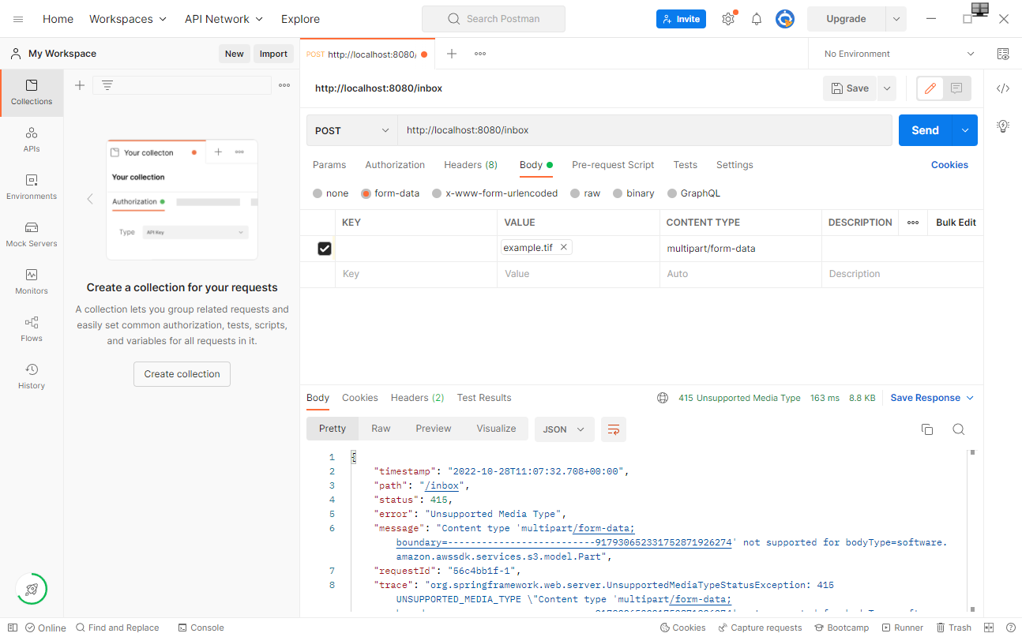This screenshot has width=1022, height=637.
Task: Click the request URL input field
Action: tap(644, 130)
